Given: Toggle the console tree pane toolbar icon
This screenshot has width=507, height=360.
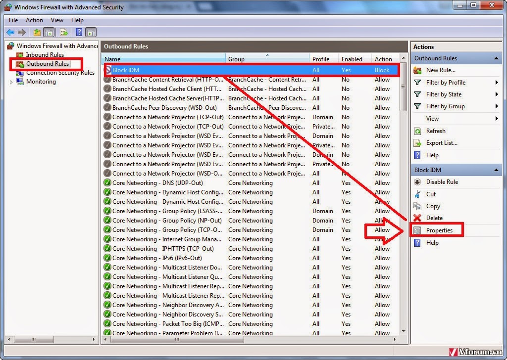Looking at the screenshot, I should (49, 32).
